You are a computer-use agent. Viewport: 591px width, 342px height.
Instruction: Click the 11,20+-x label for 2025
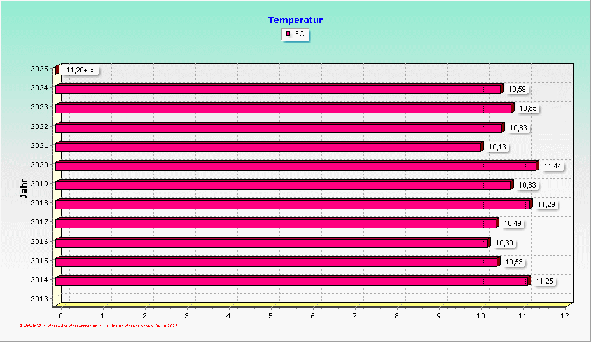(x=80, y=70)
